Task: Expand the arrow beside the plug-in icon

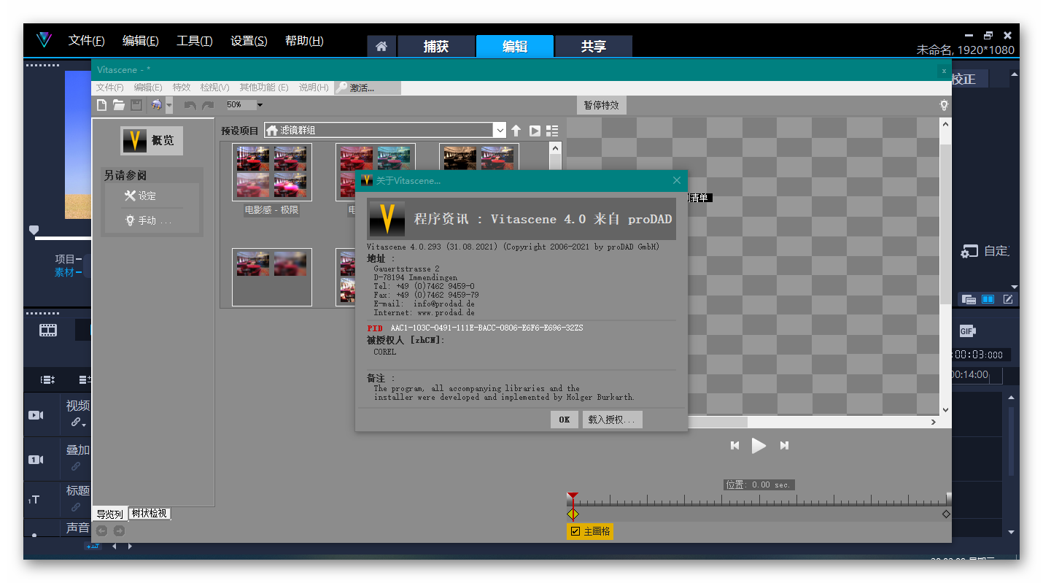Action: tap(169, 105)
